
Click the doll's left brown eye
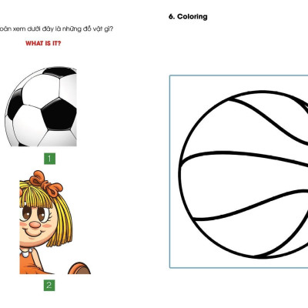tap(25, 213)
